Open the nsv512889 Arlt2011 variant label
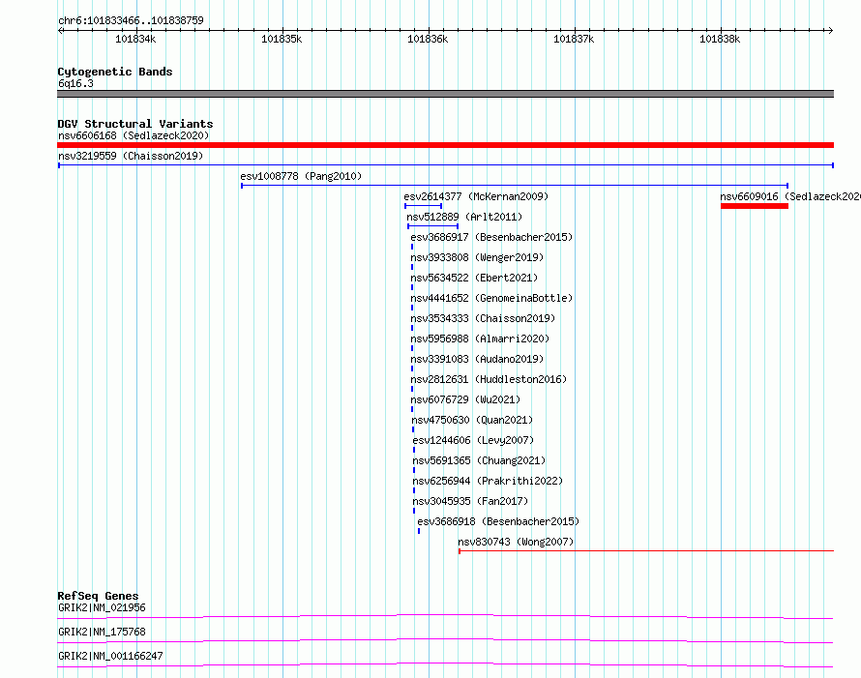This screenshot has height=678, width=861. (x=464, y=217)
